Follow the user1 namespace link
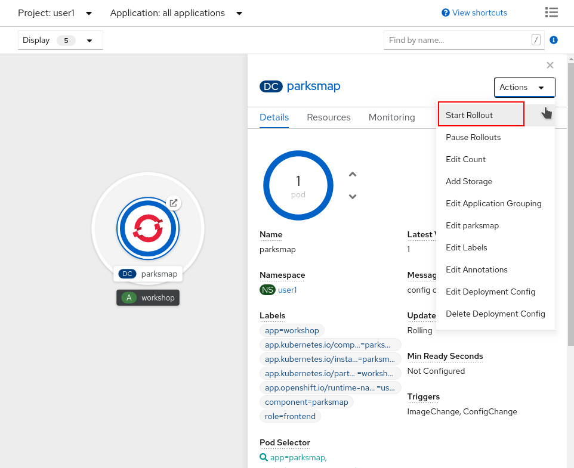The height and width of the screenshot is (468, 574). (287, 290)
